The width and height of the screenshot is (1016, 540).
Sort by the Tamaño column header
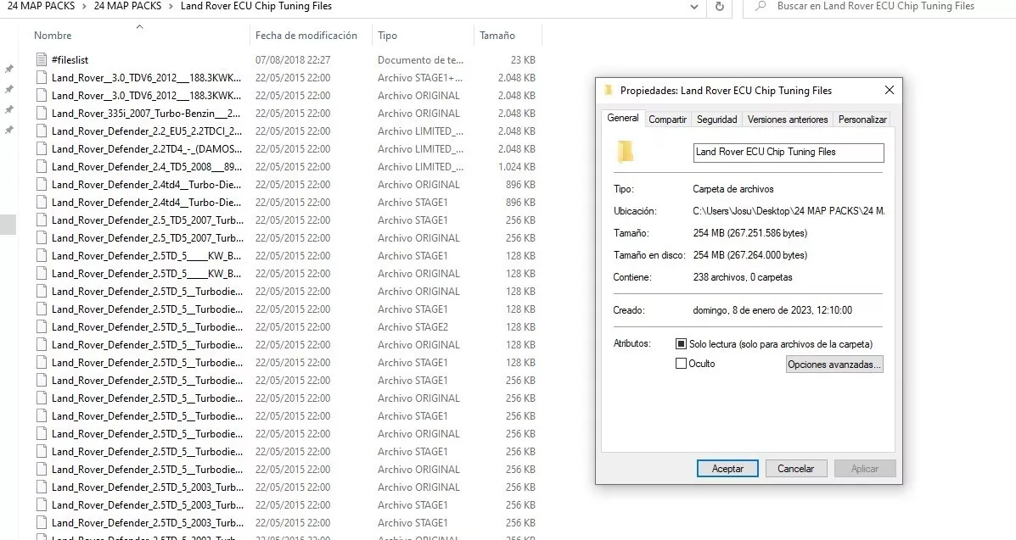click(x=497, y=36)
